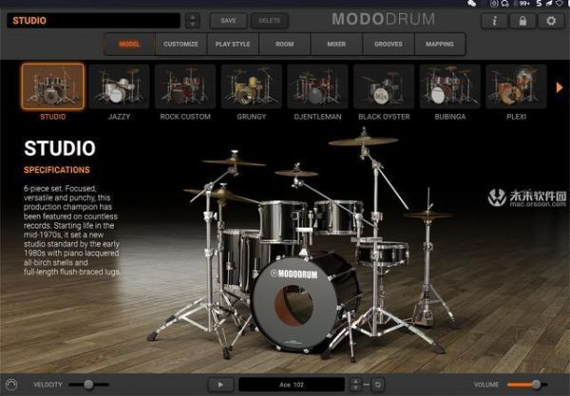Click the lock icon in the header

coord(522,21)
